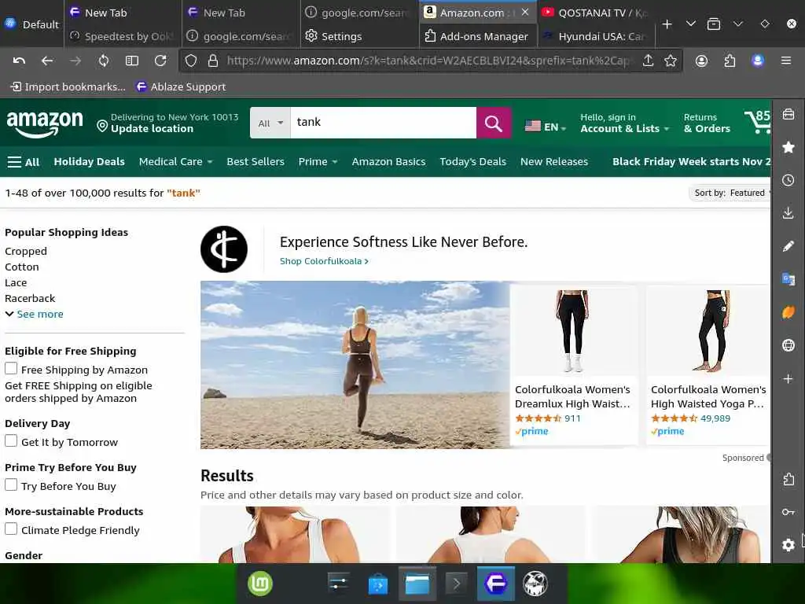Open the software store on taskbar
Image resolution: width=805 pixels, height=604 pixels.
pyautogui.click(x=378, y=584)
